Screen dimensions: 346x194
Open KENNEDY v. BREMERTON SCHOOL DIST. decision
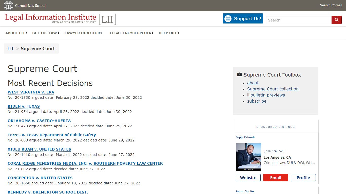[48, 192]
